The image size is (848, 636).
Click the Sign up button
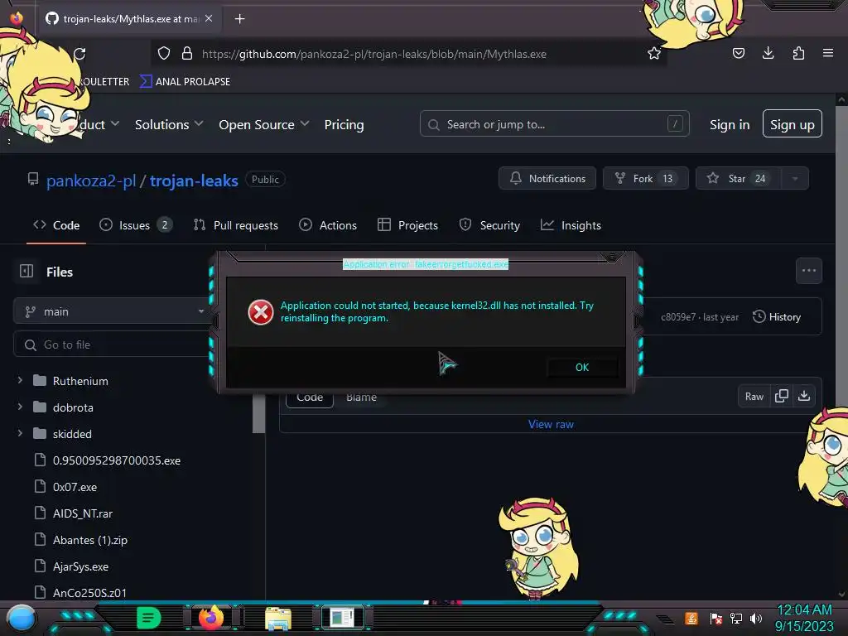click(793, 124)
